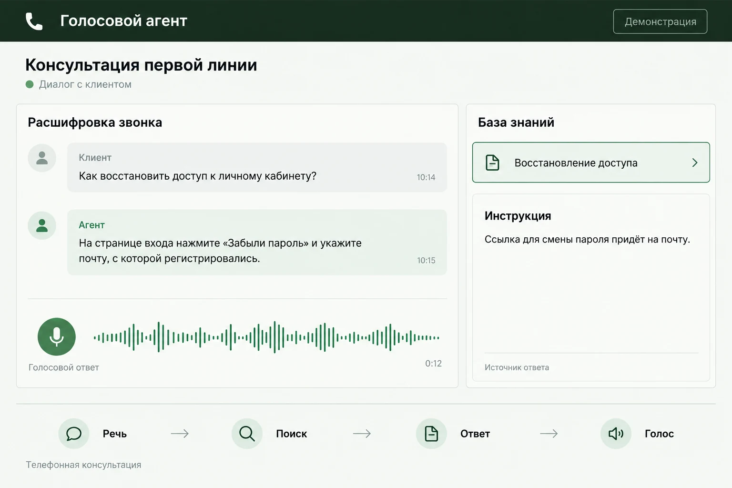Click the Клиент avatar icon

point(42,158)
